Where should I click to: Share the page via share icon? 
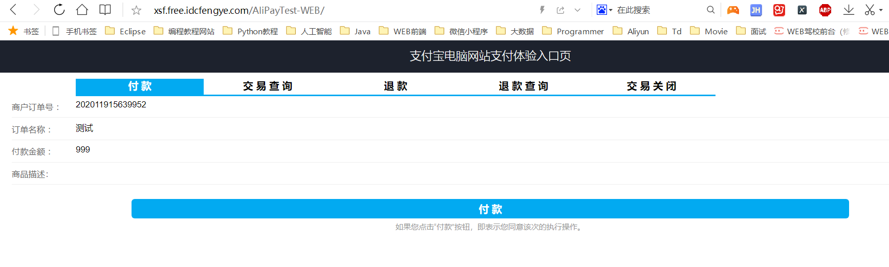[x=560, y=10]
